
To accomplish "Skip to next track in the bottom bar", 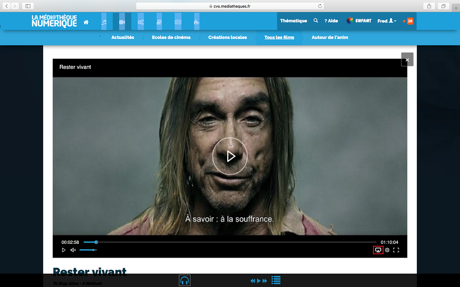I will pyautogui.click(x=265, y=281).
